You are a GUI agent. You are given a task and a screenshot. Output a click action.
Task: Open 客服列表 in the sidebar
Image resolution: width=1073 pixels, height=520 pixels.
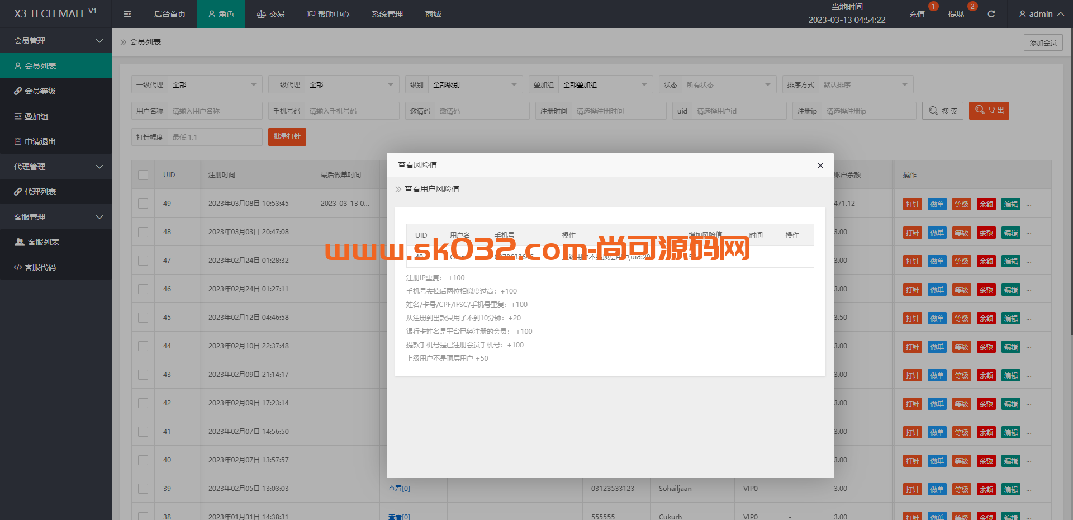pyautogui.click(x=56, y=242)
